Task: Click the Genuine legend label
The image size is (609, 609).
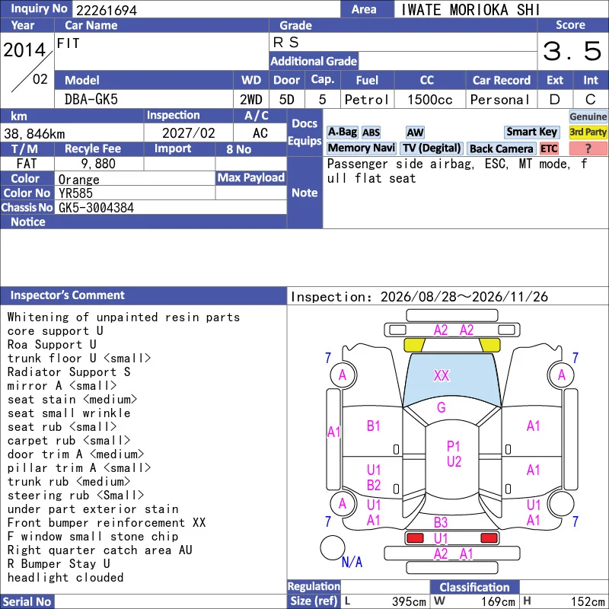Action: 588,116
